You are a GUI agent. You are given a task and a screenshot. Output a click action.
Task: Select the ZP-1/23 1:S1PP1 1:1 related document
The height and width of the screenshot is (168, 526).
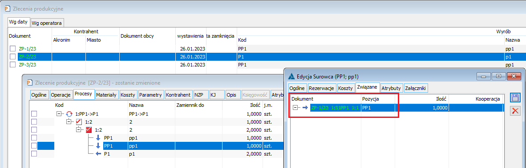tap(335, 108)
